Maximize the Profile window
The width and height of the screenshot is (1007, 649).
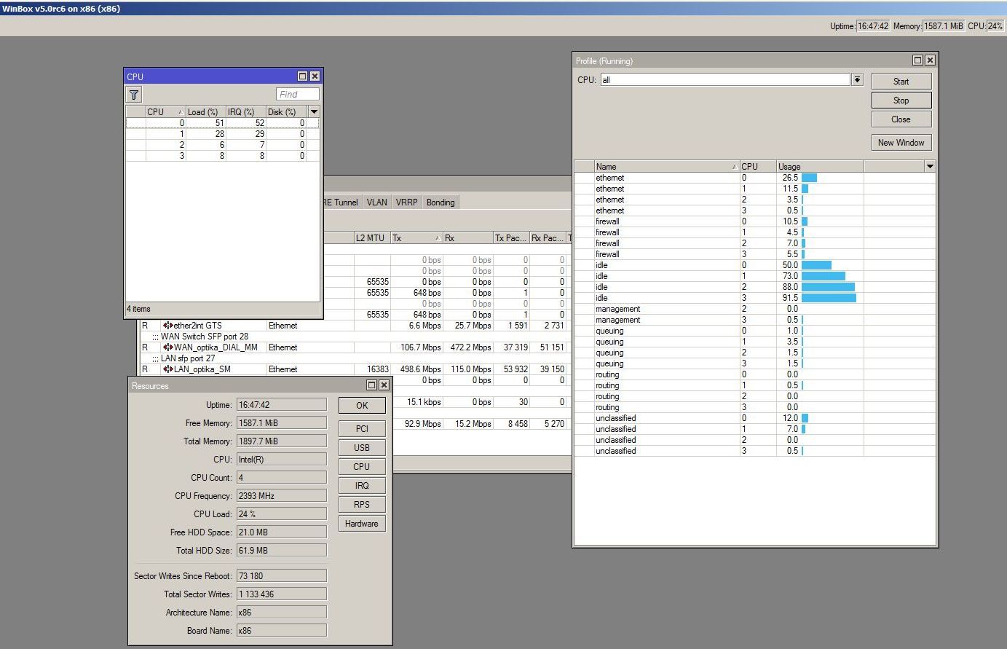[917, 60]
